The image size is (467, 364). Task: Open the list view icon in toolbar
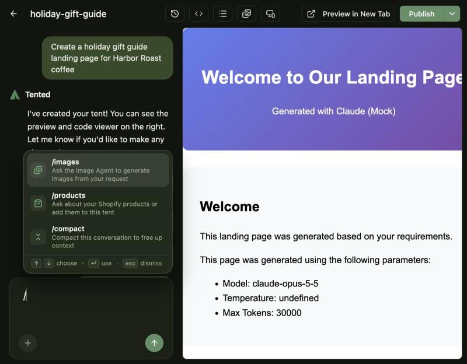[222, 13]
